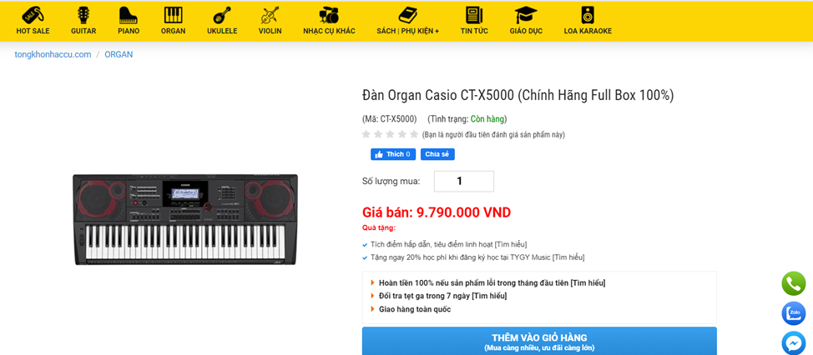Open the Hot Sale tag icon

pyautogui.click(x=33, y=15)
